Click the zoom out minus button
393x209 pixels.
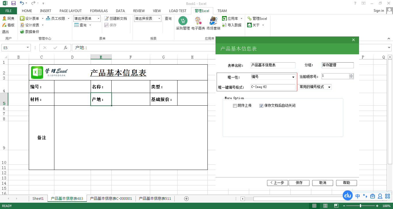344,206
